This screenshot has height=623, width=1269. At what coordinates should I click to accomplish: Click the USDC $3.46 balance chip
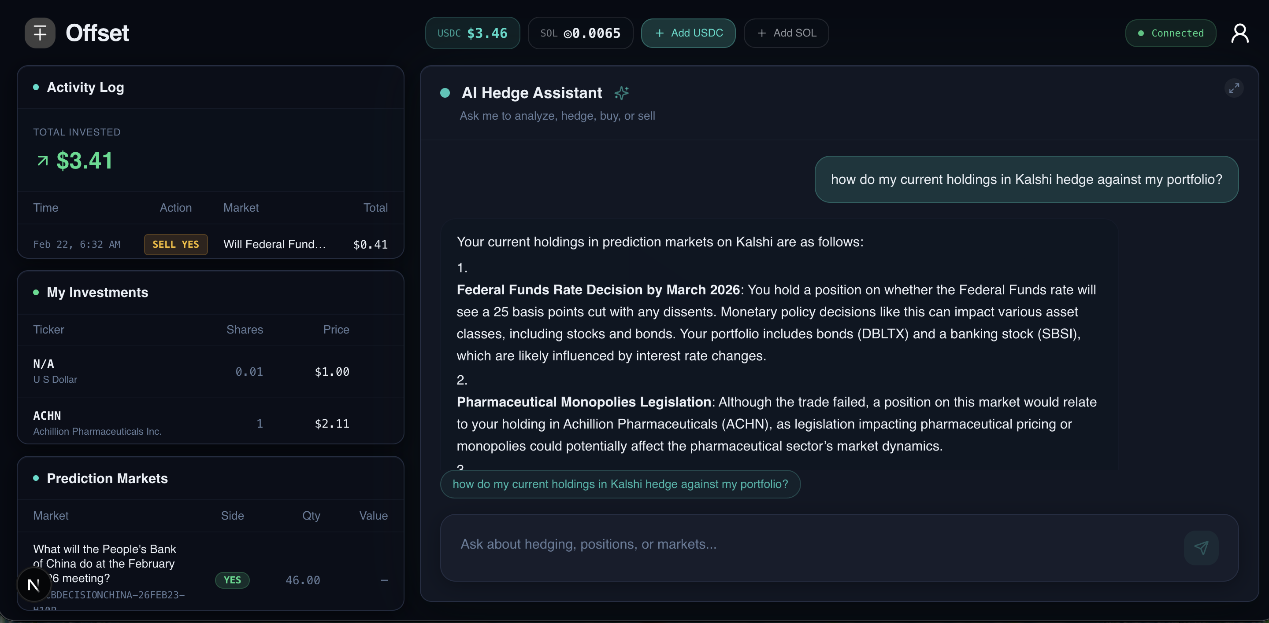pos(472,33)
